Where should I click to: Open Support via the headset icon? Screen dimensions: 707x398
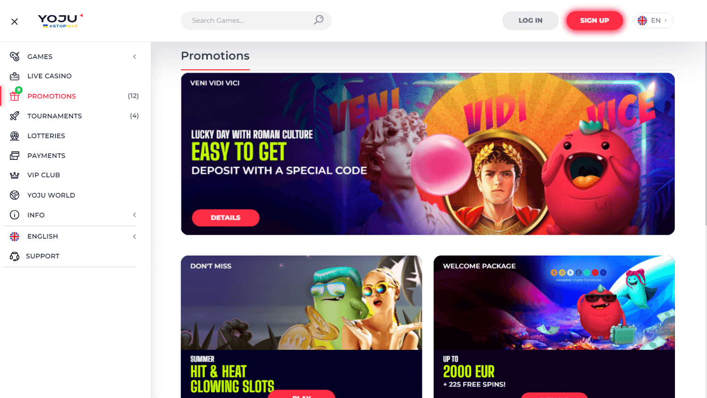[15, 256]
